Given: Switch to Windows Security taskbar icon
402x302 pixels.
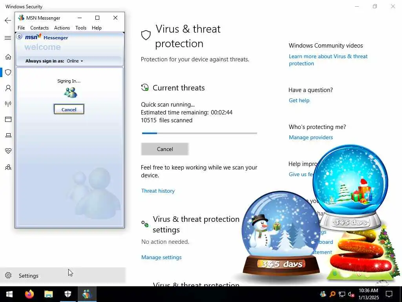Looking at the screenshot, I should (x=68, y=294).
